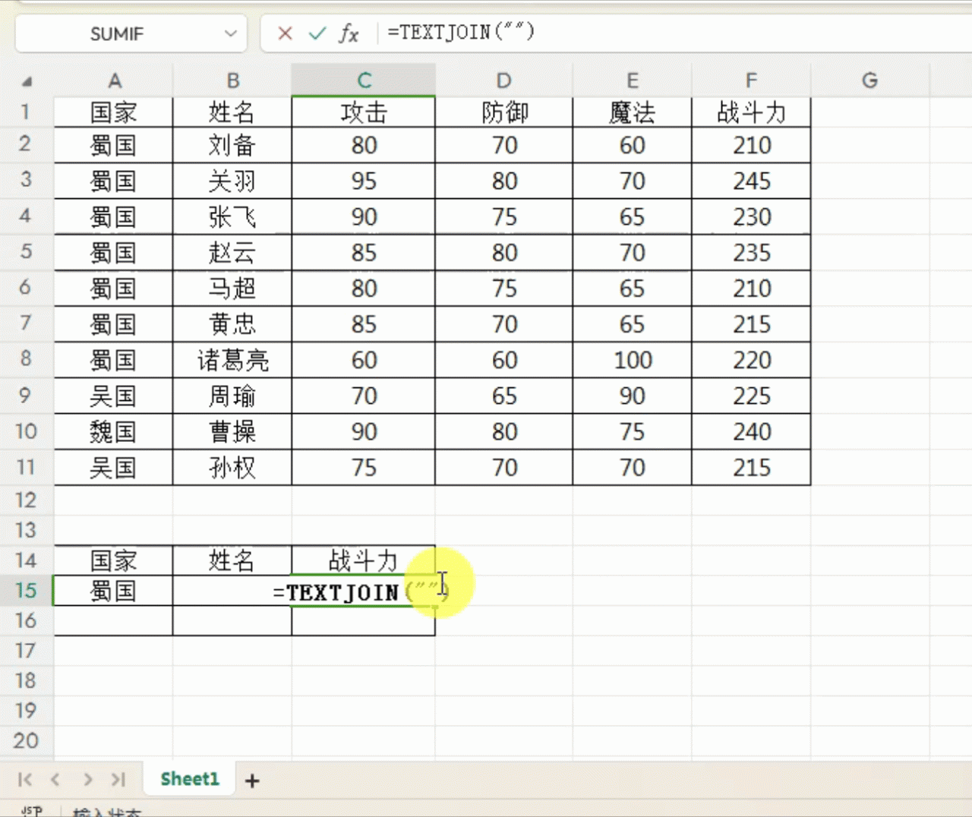Click the 225 combat power cell
Image resolution: width=972 pixels, height=817 pixels.
point(751,396)
